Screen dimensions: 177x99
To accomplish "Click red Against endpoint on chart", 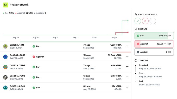I will click(128, 33).
